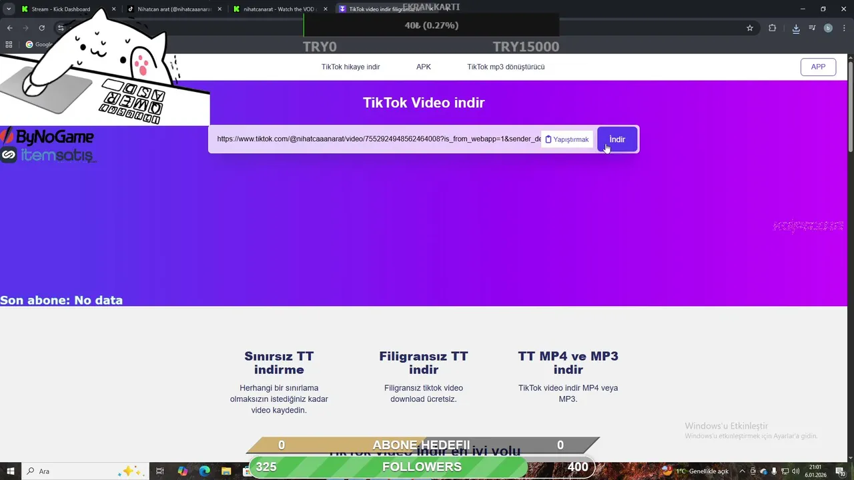Click the İndir download button
Screen dimensions: 854x480
pos(617,139)
